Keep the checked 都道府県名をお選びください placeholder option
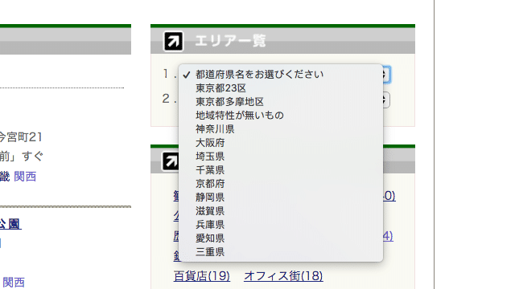This screenshot has height=289, width=515. point(281,75)
